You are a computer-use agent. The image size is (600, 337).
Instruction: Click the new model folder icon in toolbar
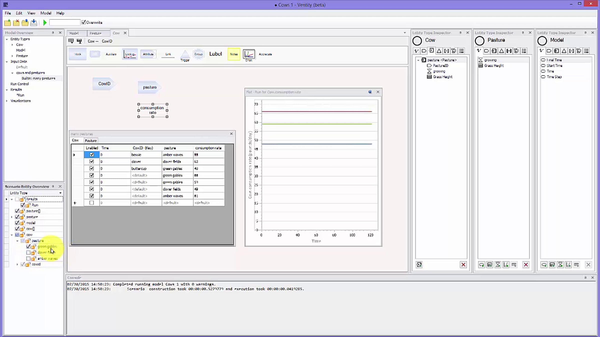pyautogui.click(x=7, y=23)
